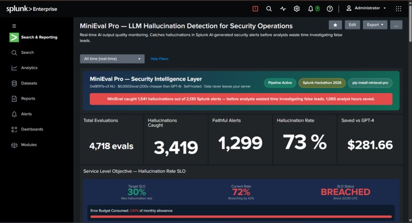This screenshot has height=223, width=412.
Task: Click the 1,299 Faithful Alerts value
Action: pos(240,143)
